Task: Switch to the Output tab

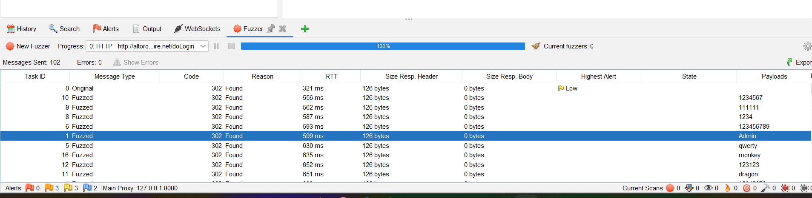Action: [x=147, y=29]
